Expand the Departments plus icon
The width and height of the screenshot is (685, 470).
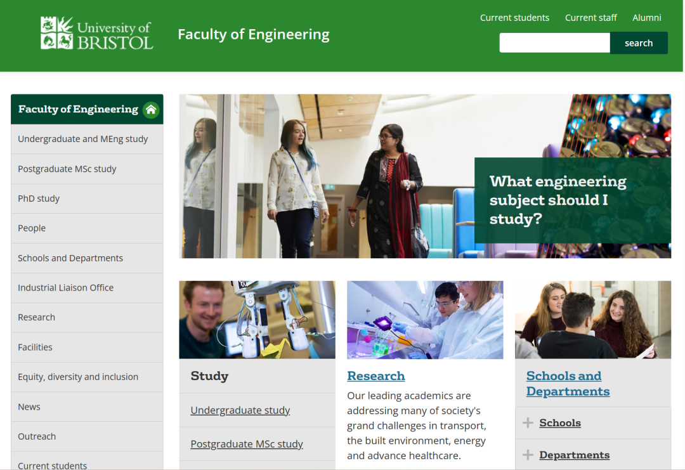click(528, 455)
